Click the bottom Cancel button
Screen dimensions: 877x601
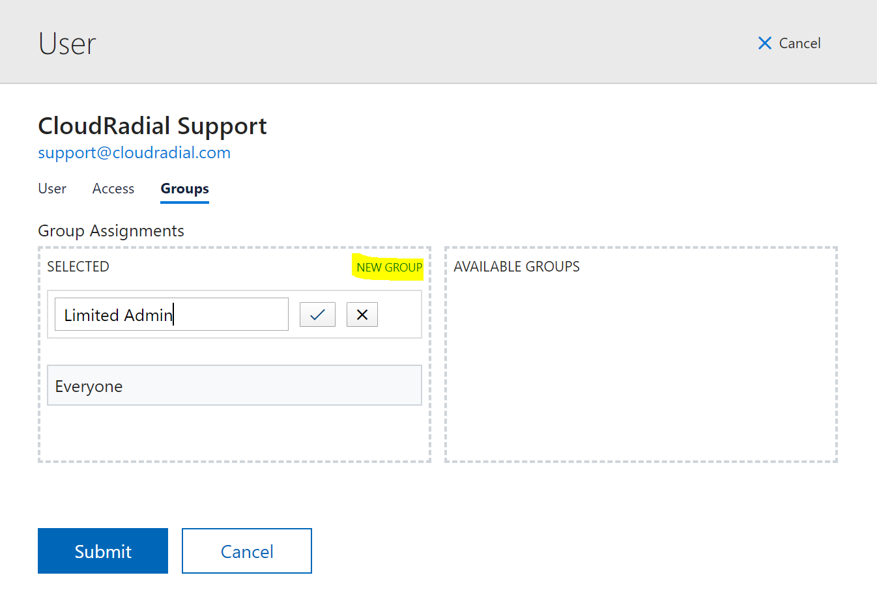pyautogui.click(x=247, y=551)
